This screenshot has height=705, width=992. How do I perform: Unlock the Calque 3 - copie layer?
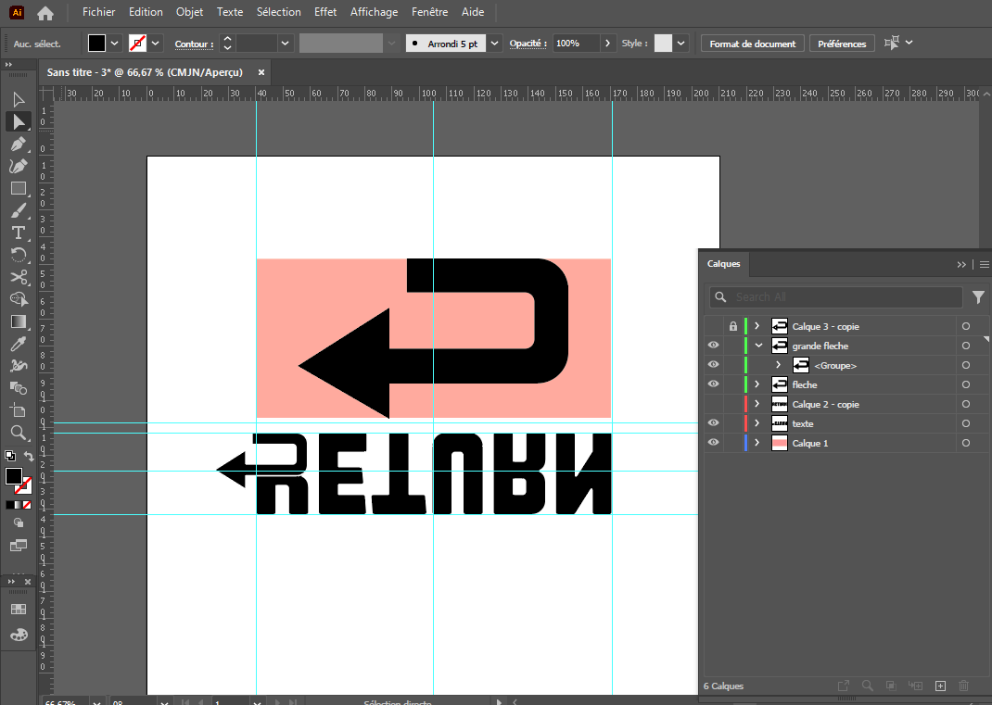(733, 326)
